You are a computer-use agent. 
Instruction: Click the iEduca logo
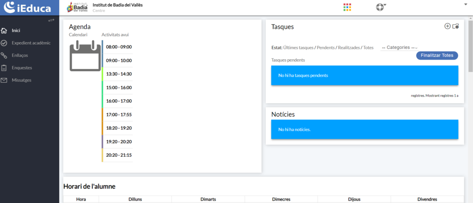coord(28,7)
